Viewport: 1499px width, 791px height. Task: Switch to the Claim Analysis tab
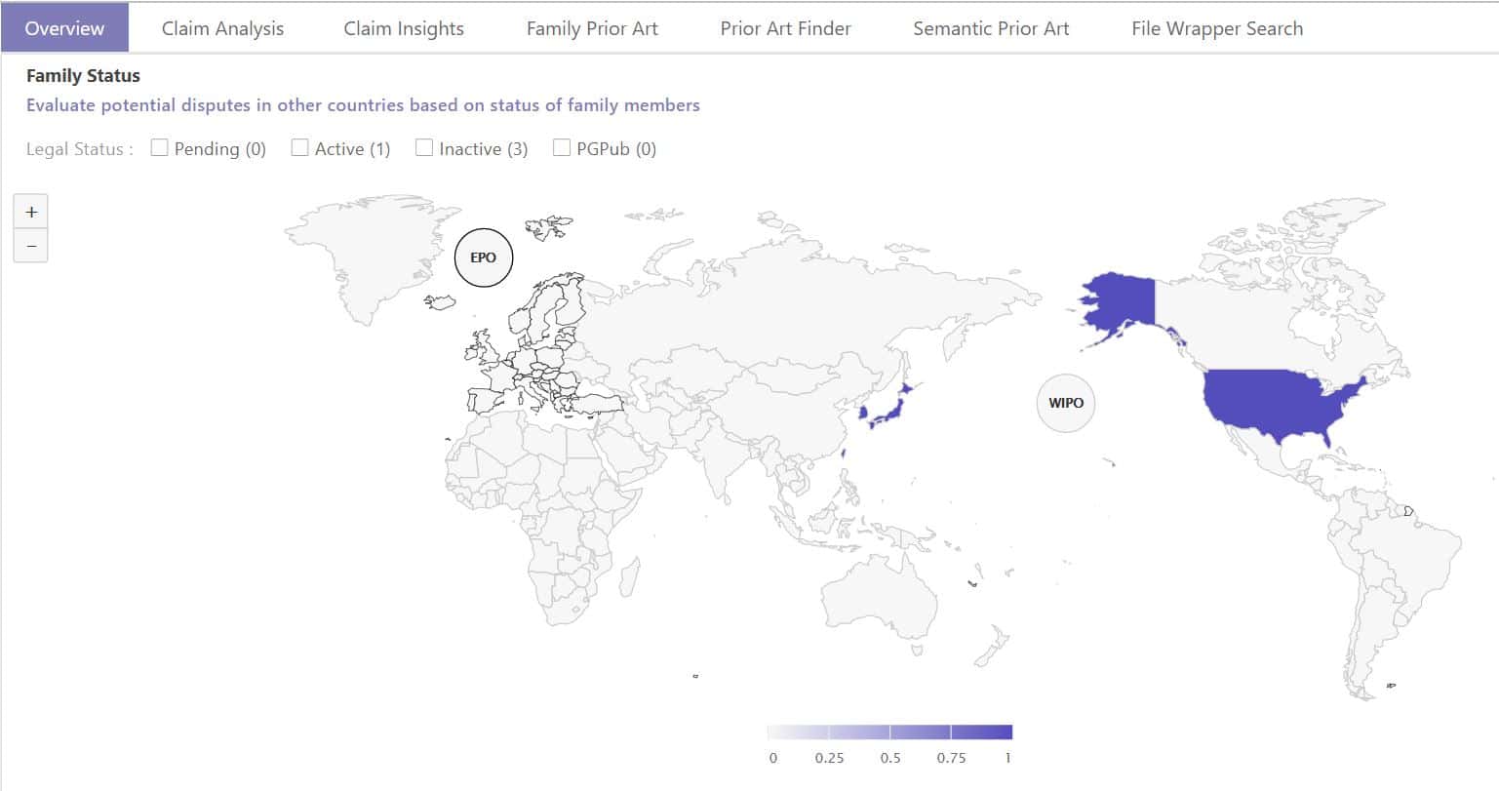[222, 28]
